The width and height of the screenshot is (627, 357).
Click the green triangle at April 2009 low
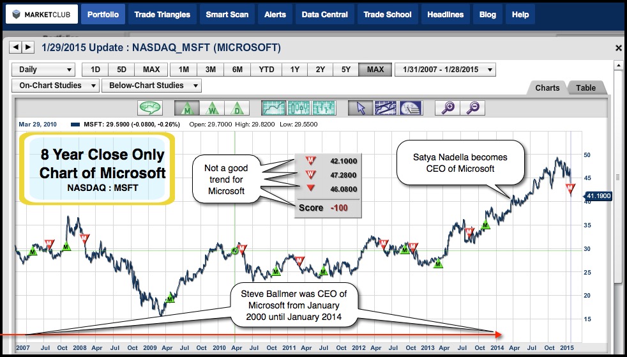click(170, 298)
